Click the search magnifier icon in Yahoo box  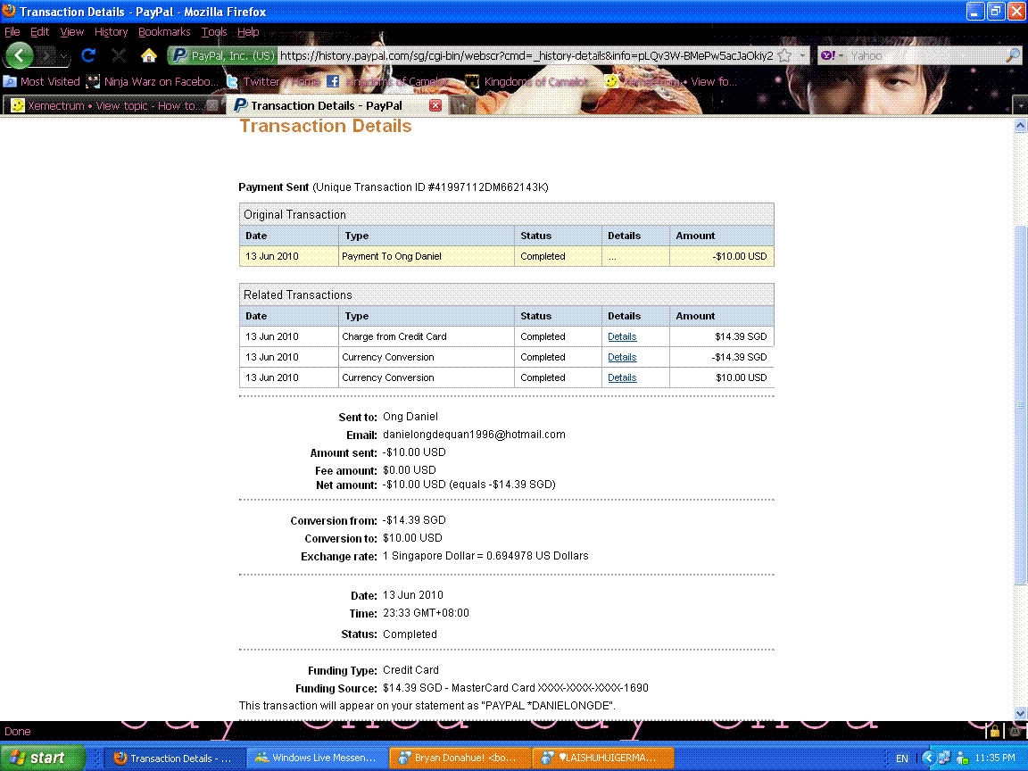(x=1012, y=55)
